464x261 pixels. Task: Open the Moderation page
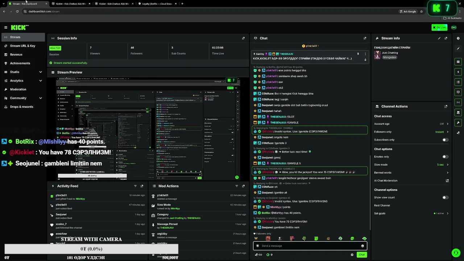pos(24,89)
